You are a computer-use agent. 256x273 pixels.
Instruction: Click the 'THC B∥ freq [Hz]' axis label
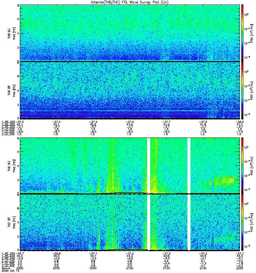[12, 222]
